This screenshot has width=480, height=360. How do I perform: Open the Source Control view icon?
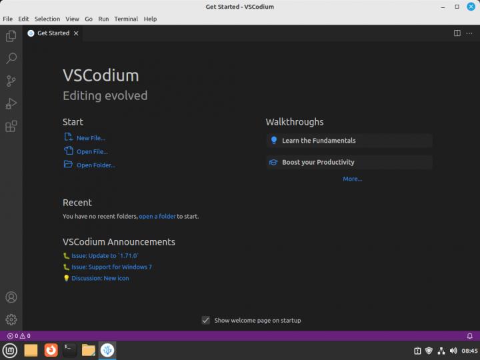pyautogui.click(x=11, y=81)
